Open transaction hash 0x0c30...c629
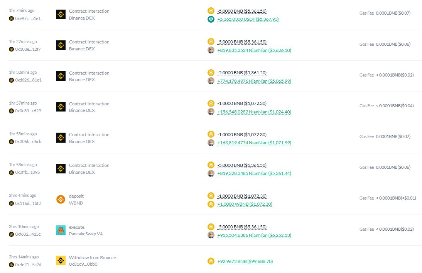The height and width of the screenshot is (273, 422). pyautogui.click(x=28, y=111)
